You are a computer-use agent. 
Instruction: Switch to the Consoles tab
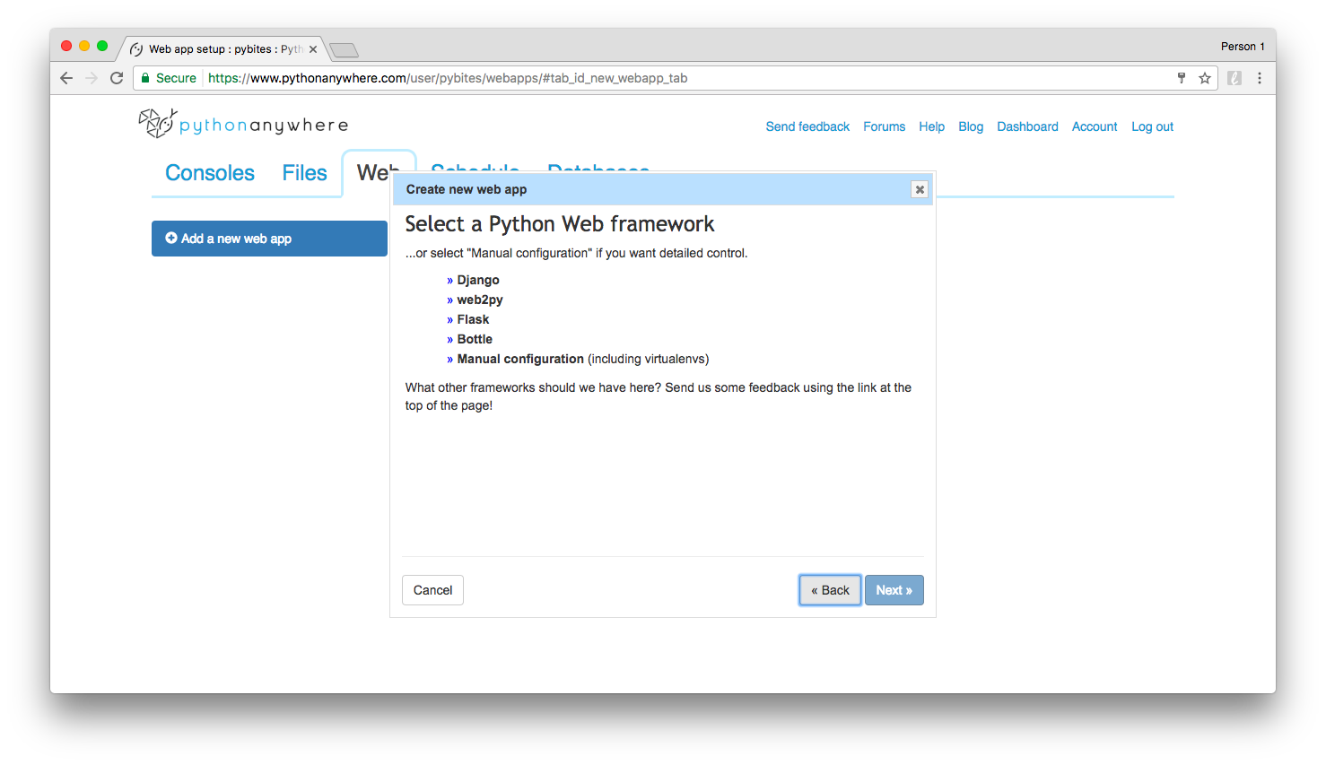[x=209, y=172]
